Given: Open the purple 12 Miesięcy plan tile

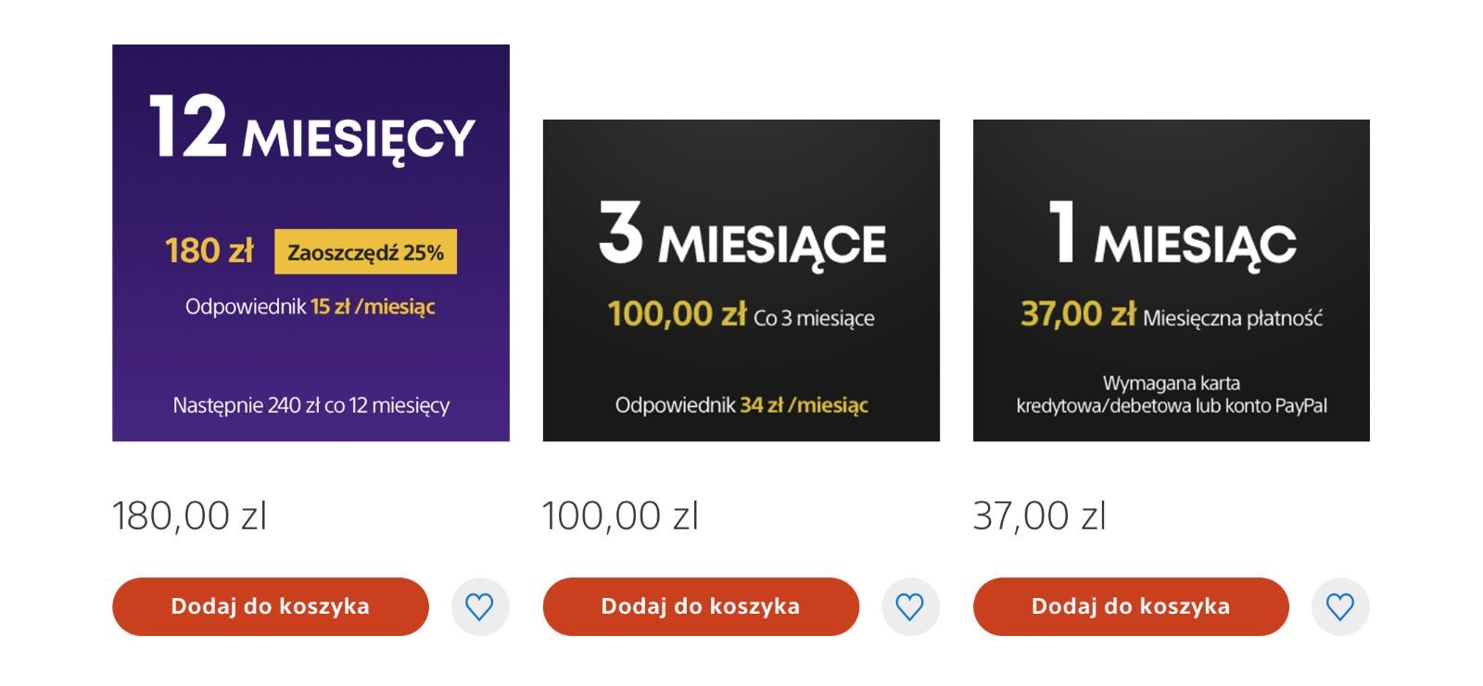Looking at the screenshot, I should (311, 243).
